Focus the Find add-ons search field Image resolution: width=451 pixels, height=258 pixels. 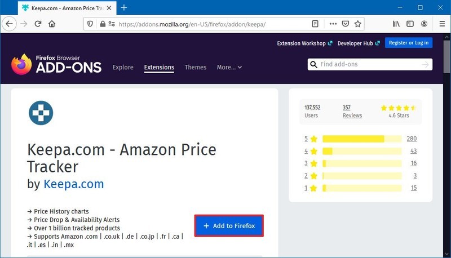(370, 64)
